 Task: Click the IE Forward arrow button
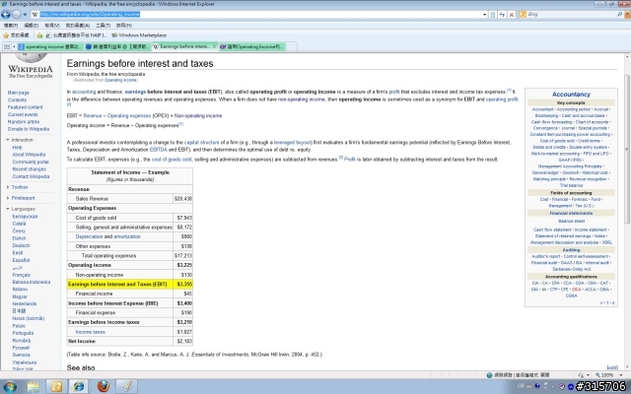pos(17,15)
